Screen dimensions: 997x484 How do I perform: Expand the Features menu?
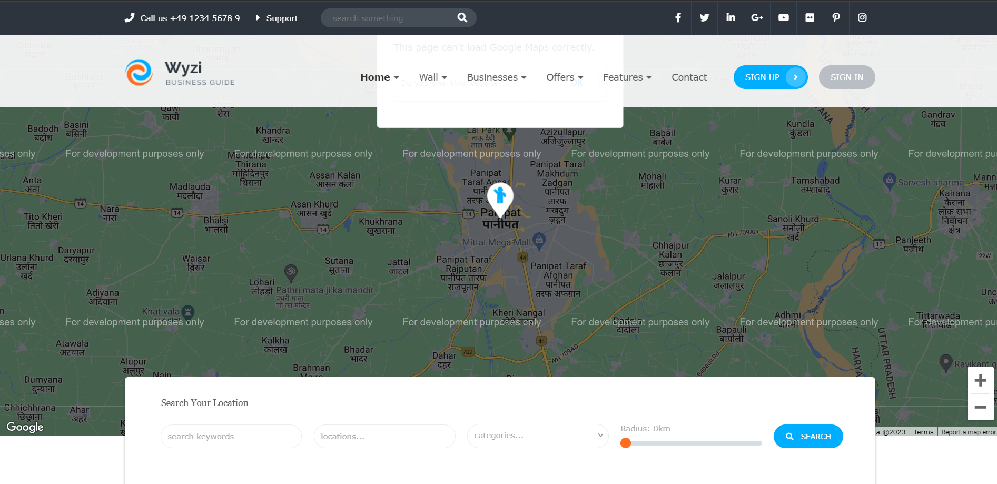627,77
